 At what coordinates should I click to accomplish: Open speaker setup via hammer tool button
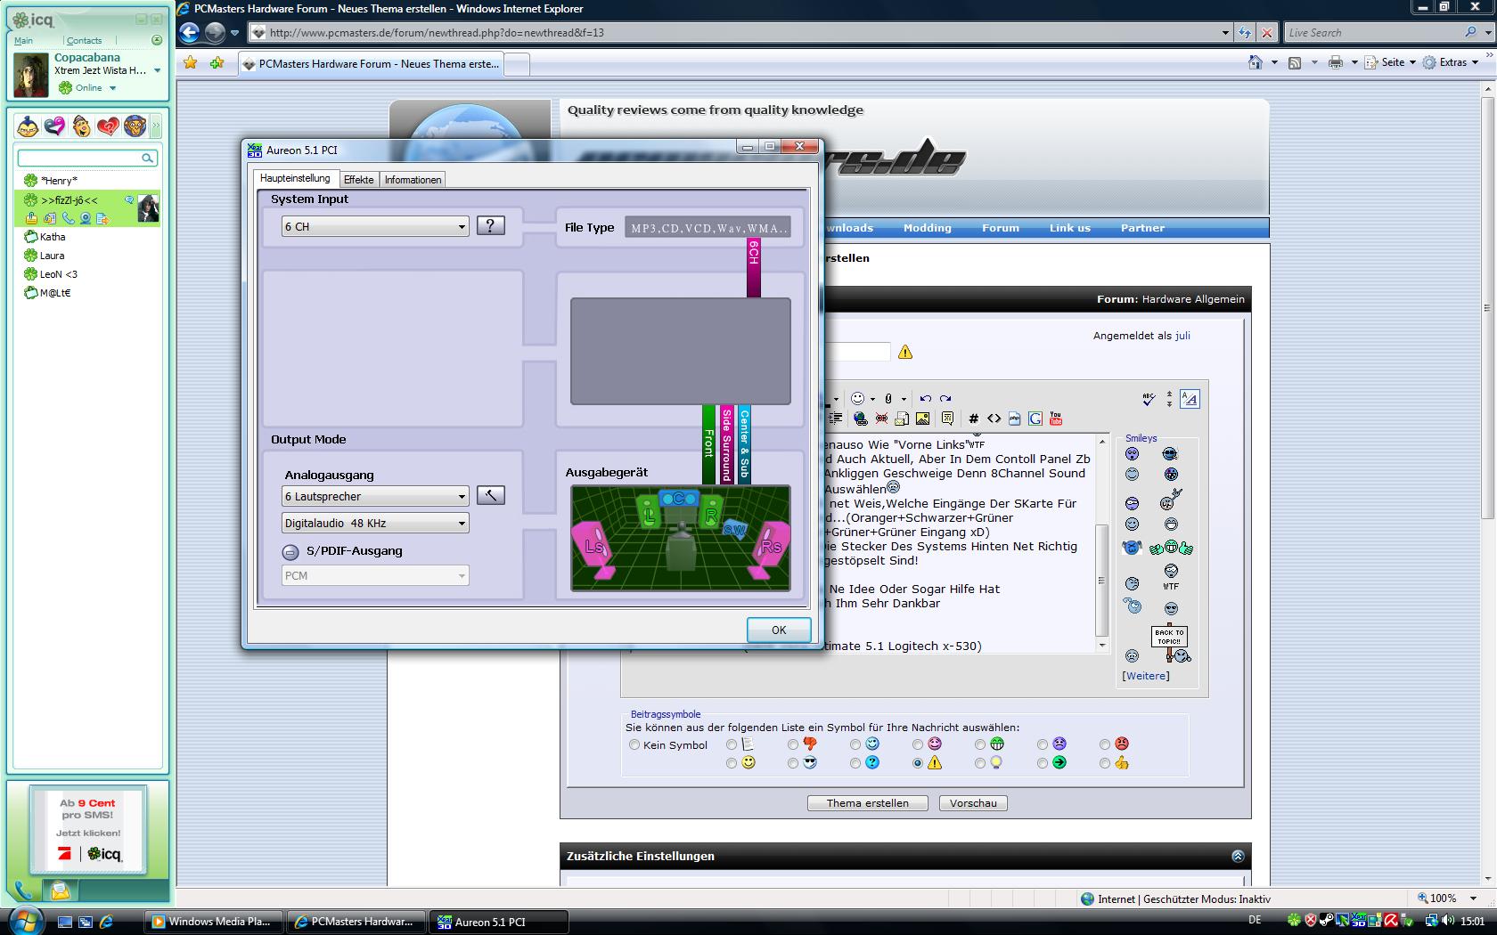point(490,495)
